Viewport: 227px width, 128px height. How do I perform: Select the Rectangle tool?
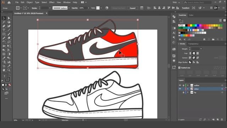coord(4,34)
